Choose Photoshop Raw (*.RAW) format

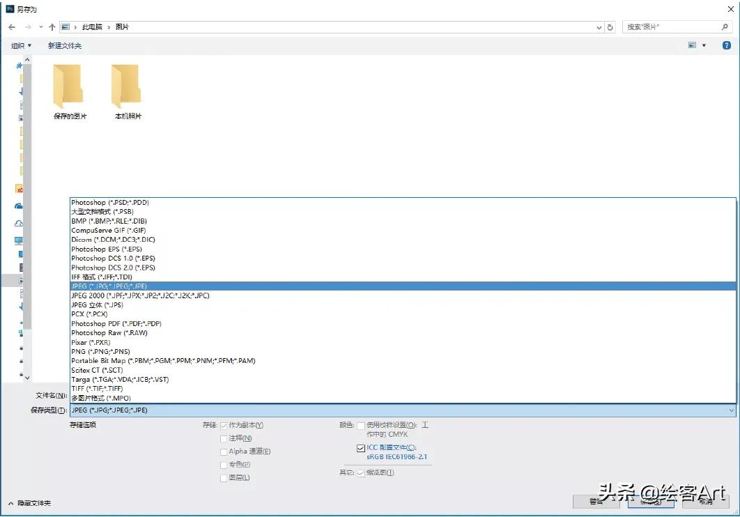403,333
